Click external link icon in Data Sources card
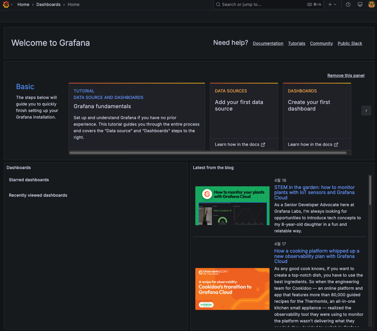Viewport: 377px width, 331px height. click(x=263, y=145)
